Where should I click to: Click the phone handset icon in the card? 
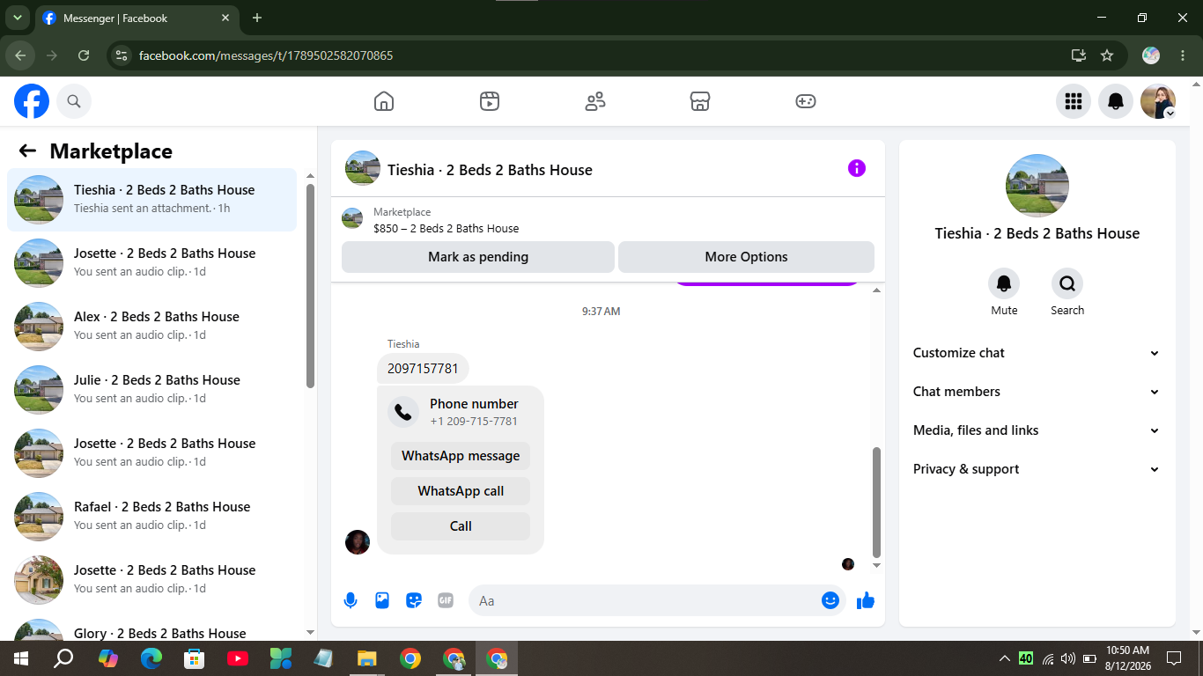pyautogui.click(x=403, y=412)
